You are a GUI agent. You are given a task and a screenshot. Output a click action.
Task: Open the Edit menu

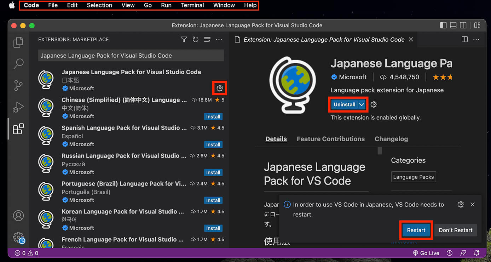72,5
